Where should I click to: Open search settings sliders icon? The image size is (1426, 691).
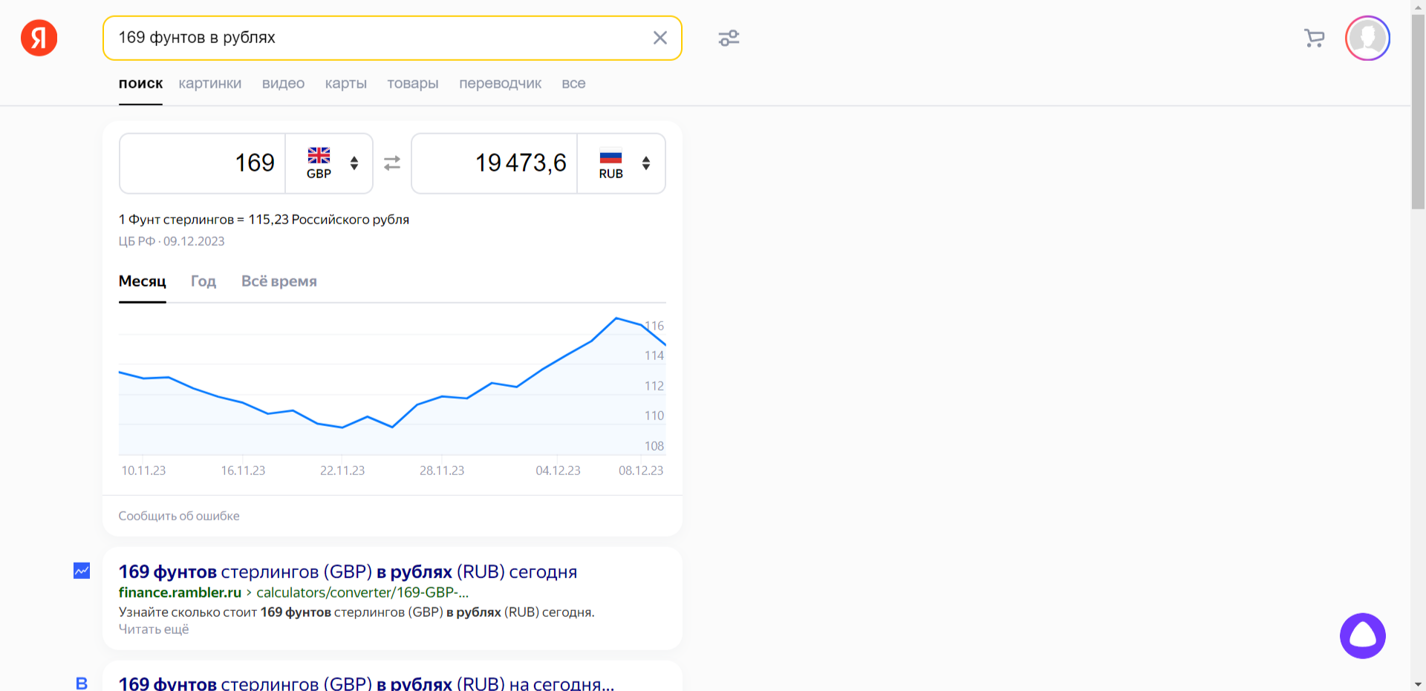pos(729,38)
